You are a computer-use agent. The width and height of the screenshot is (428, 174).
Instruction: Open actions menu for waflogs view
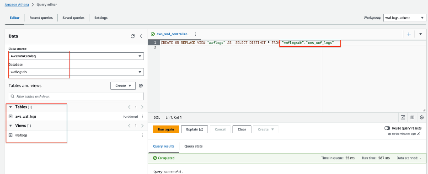[143, 135]
